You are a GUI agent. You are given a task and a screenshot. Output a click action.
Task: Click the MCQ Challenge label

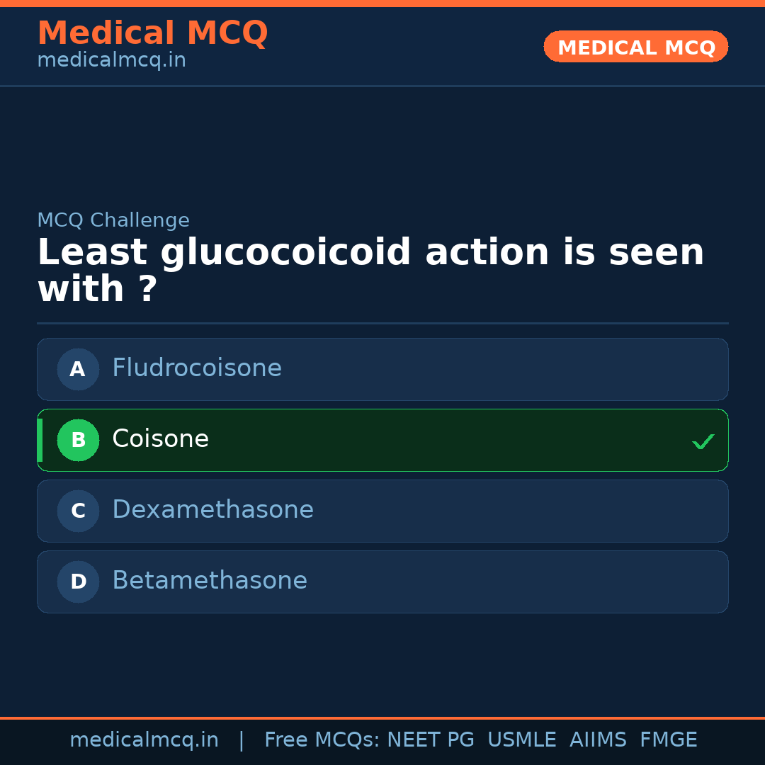point(113,220)
